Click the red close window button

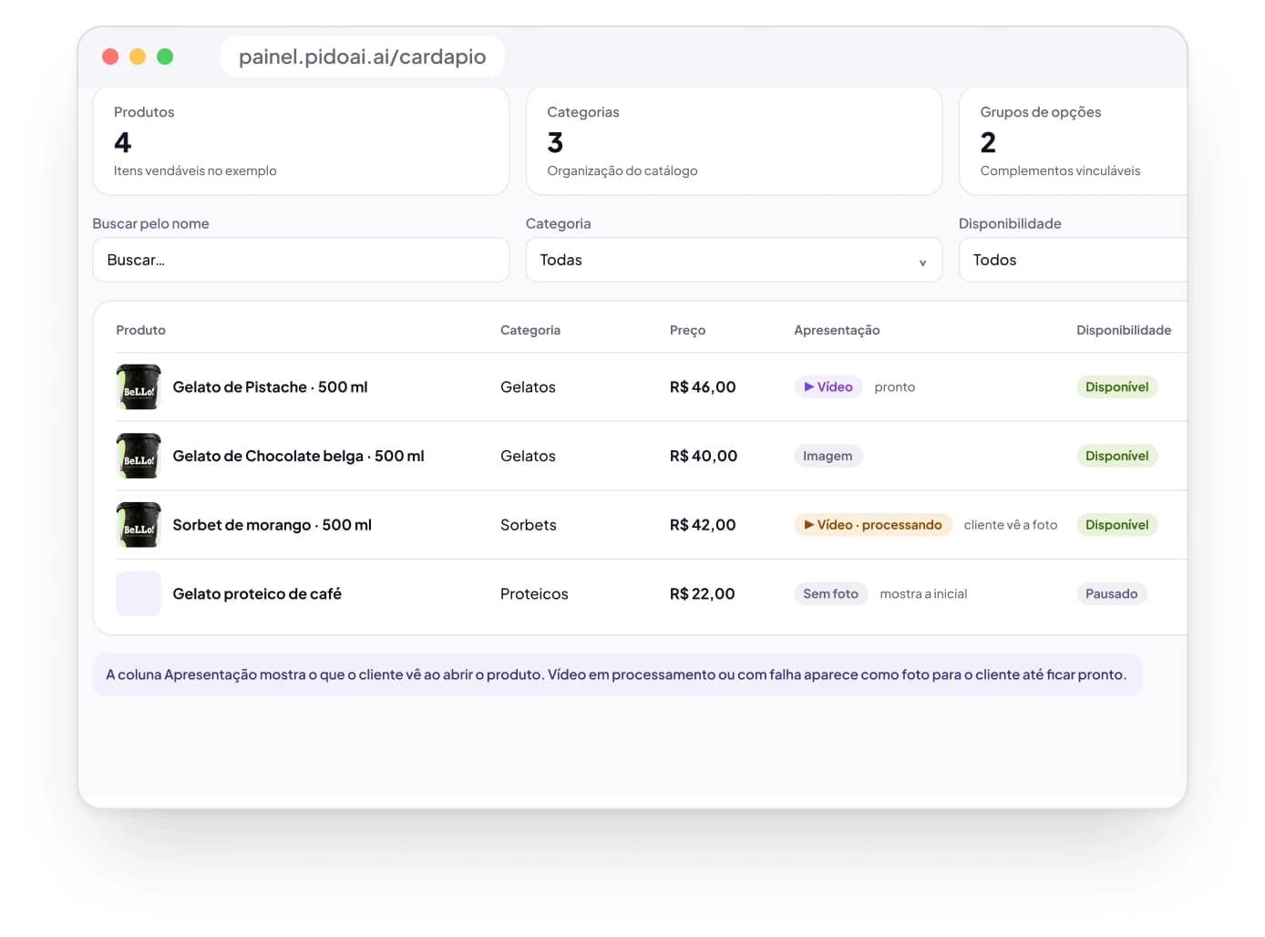pyautogui.click(x=110, y=57)
